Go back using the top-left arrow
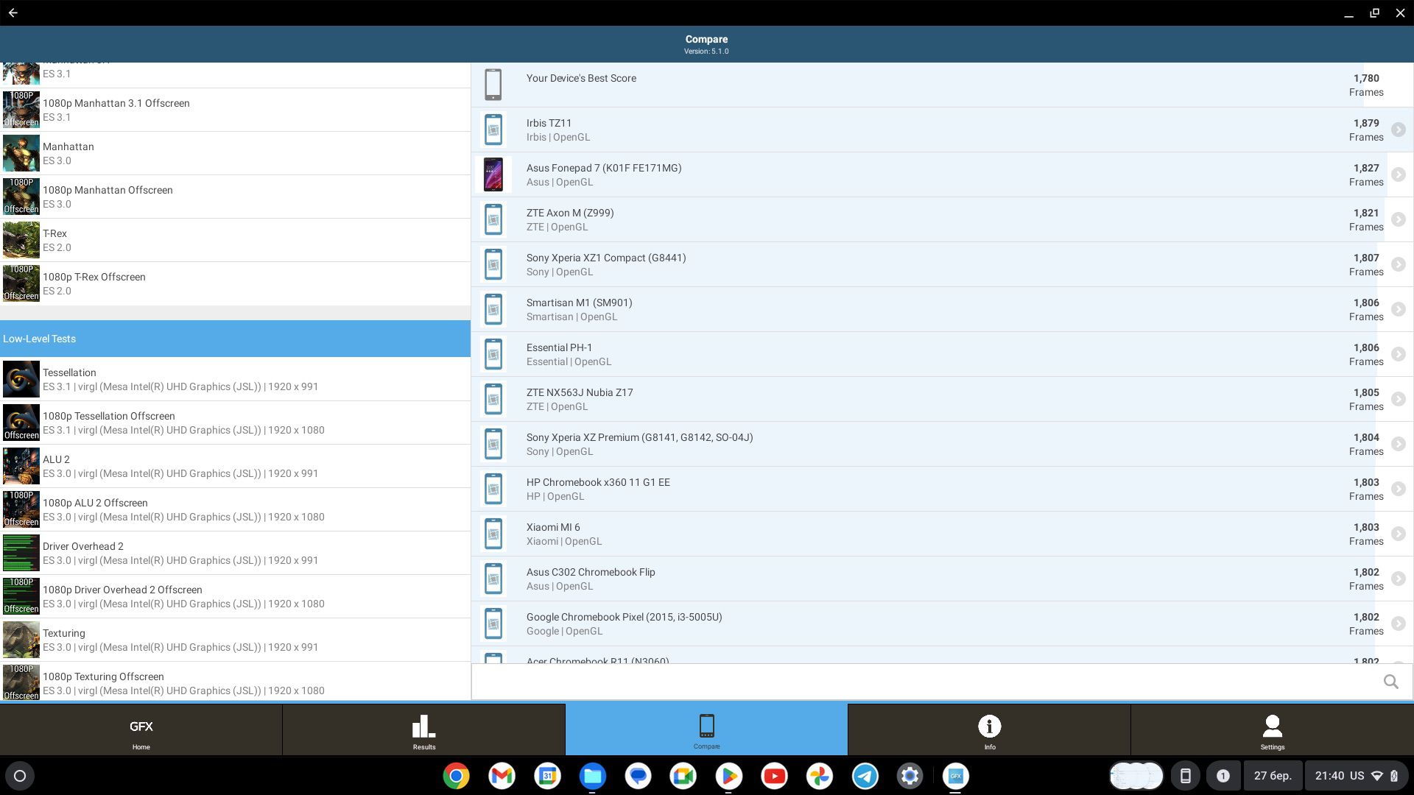 pyautogui.click(x=13, y=13)
